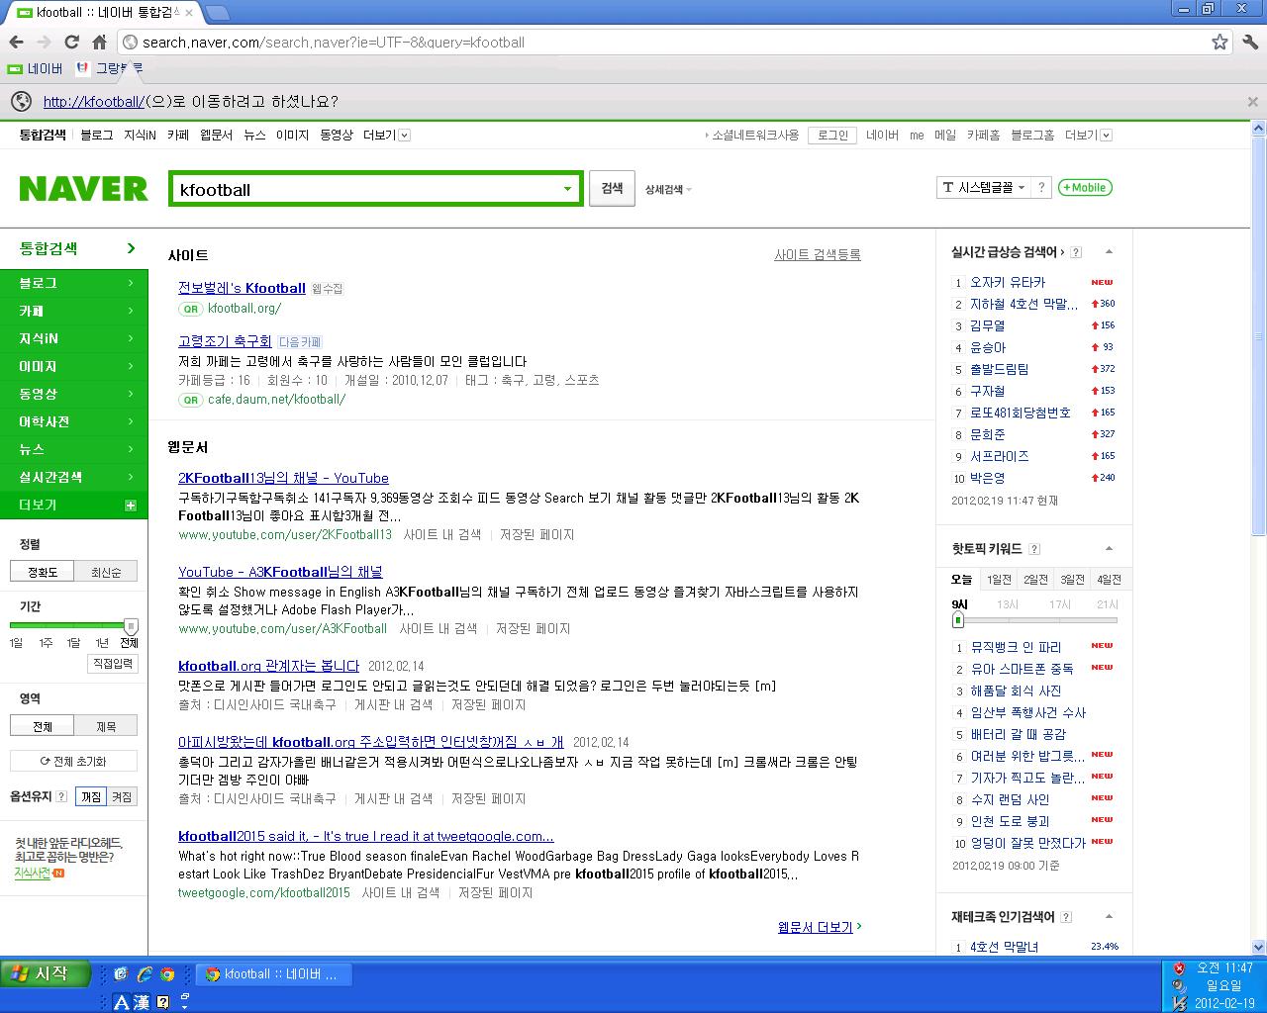Click the 로그인 login button

click(832, 135)
